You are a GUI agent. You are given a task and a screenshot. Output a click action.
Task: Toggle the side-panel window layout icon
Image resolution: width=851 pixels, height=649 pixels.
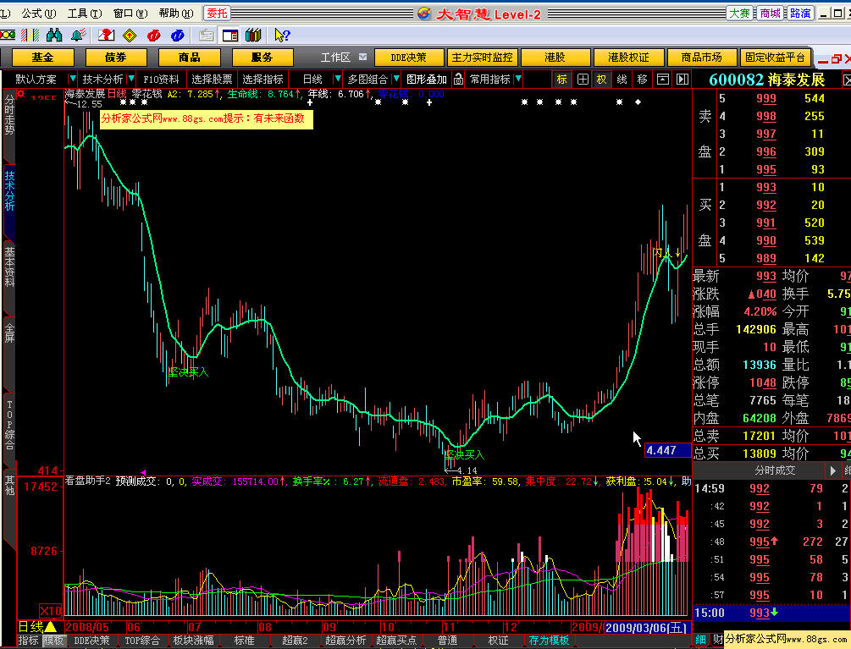[230, 36]
